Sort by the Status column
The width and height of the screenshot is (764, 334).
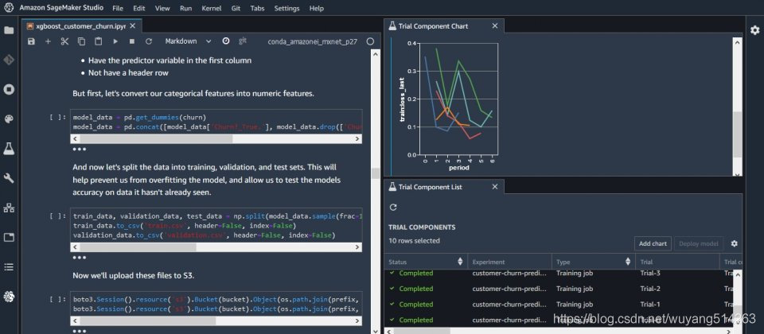coord(460,262)
